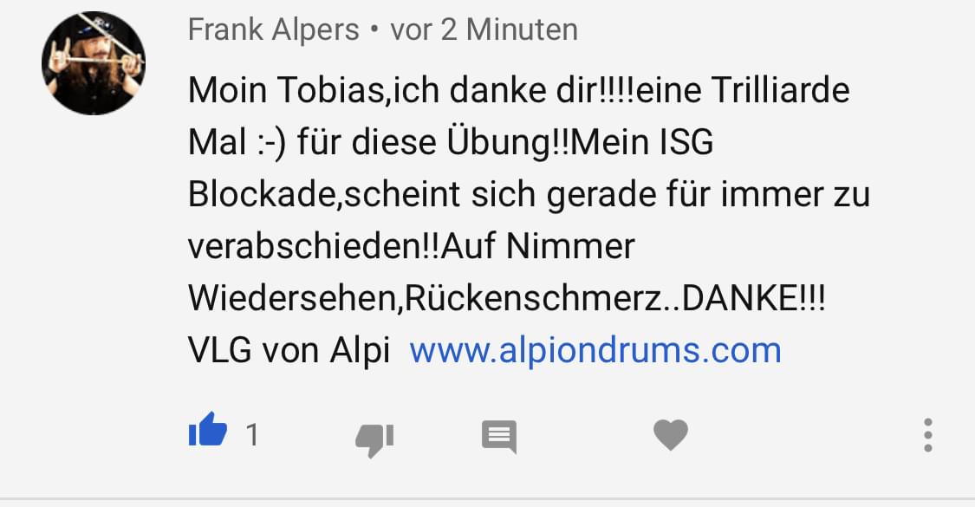Give the comment a creator heart
The image size is (975, 507).
click(671, 434)
